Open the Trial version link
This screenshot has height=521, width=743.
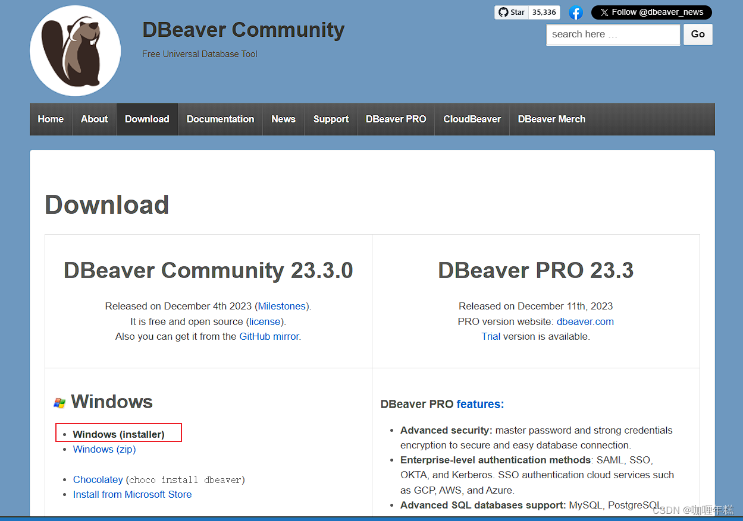[x=491, y=336]
